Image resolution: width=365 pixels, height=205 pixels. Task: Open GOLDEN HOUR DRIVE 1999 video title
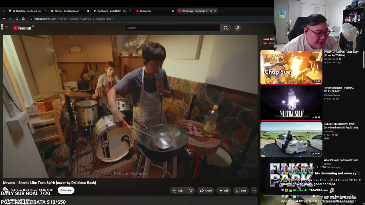pos(340,126)
